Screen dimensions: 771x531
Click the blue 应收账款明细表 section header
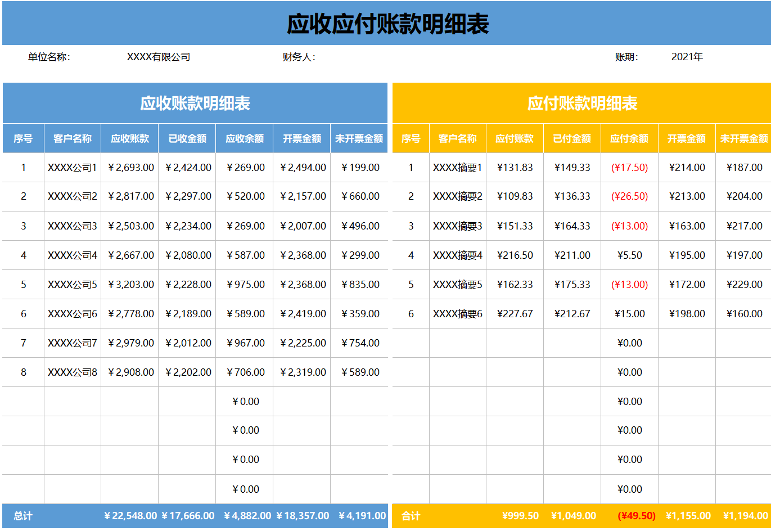195,103
